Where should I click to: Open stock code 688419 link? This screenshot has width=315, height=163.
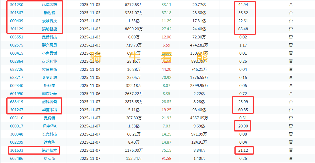tap(17, 102)
